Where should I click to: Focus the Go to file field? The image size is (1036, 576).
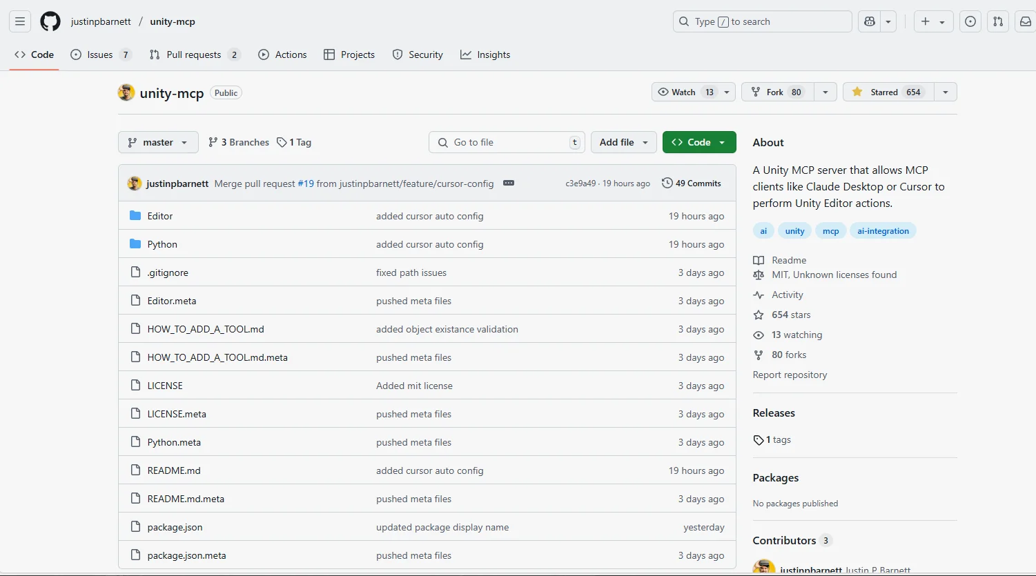point(507,142)
